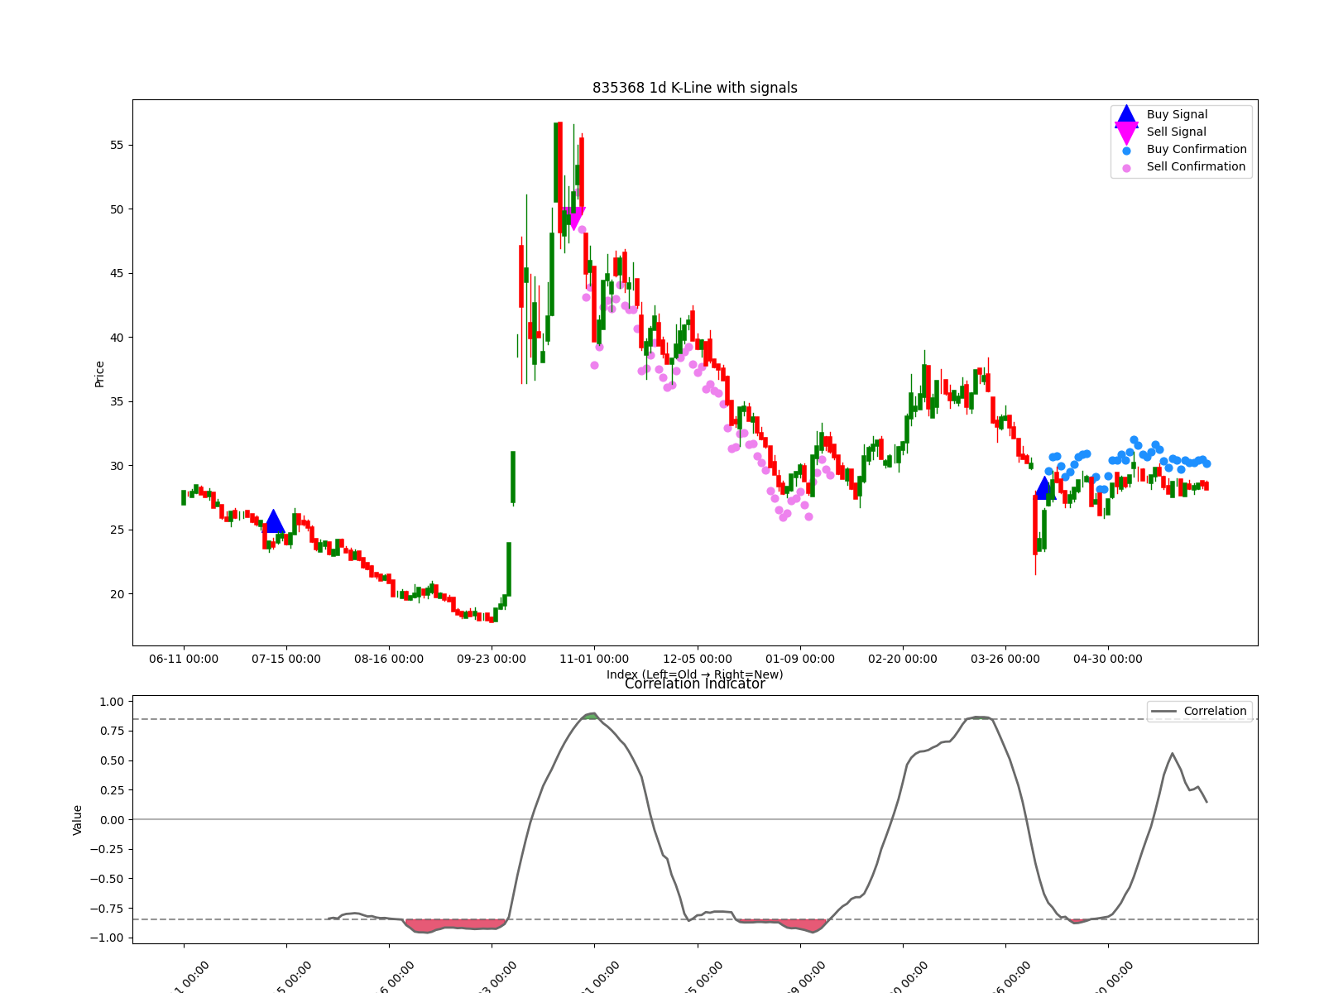Click the price axis tick '50'

(117, 209)
